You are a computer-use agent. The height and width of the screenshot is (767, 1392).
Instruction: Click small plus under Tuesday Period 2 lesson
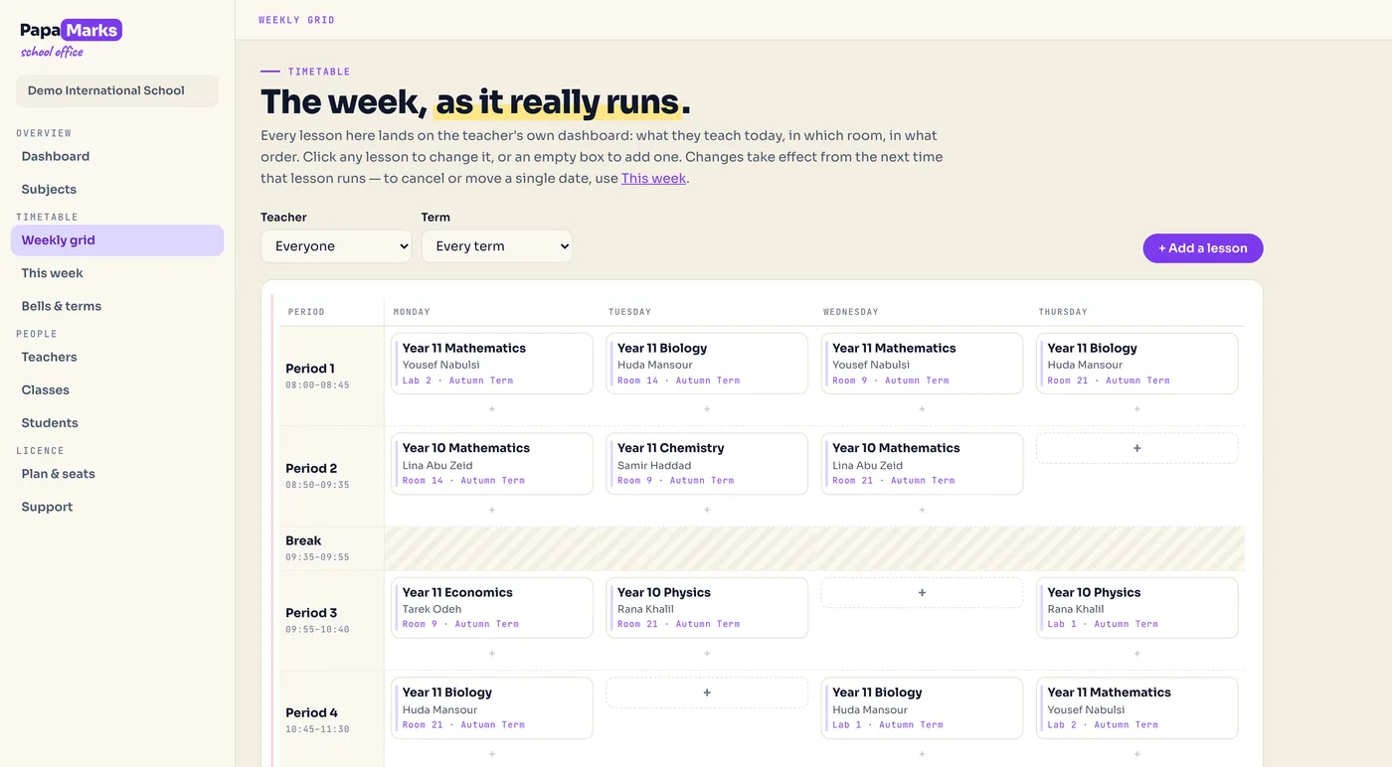click(x=707, y=510)
